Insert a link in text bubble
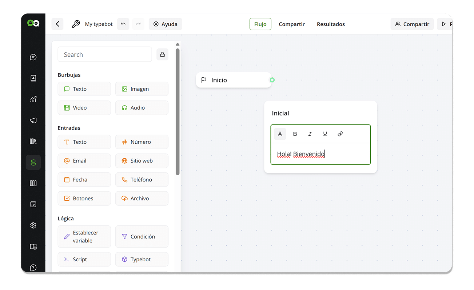Screen dimensions: 474x290 pos(340,134)
